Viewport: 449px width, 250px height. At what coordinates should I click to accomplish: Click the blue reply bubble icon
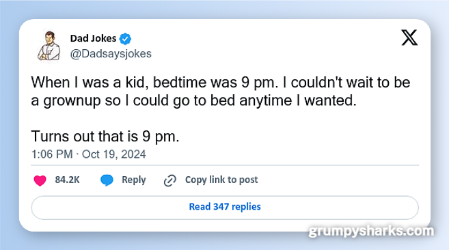107,180
